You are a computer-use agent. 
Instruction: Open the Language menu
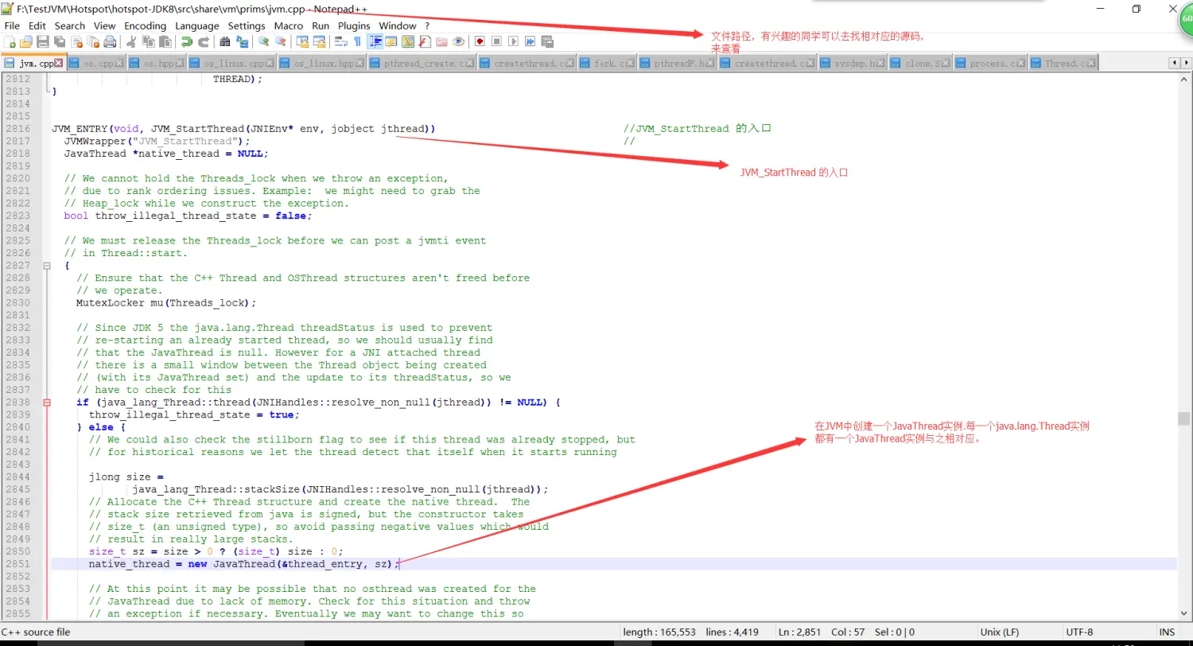pyautogui.click(x=196, y=25)
